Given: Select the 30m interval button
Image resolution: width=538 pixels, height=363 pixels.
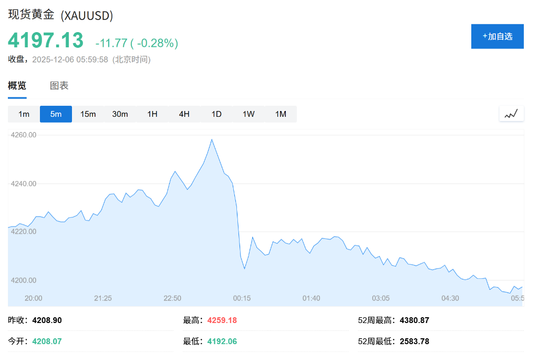Looking at the screenshot, I should (120, 114).
